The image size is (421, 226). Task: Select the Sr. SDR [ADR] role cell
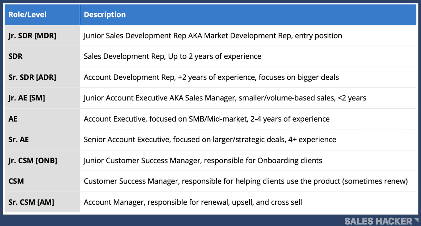pos(32,77)
